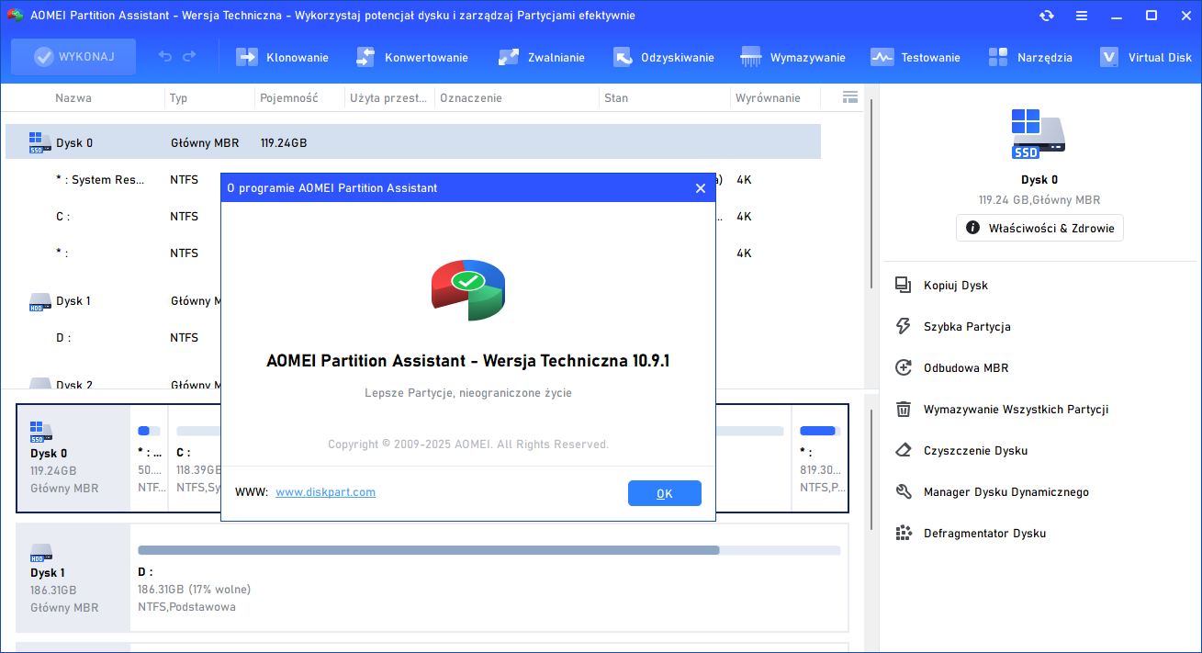This screenshot has width=1202, height=653.
Task: Open the Wymazywanie toolbar menu
Action: [793, 57]
